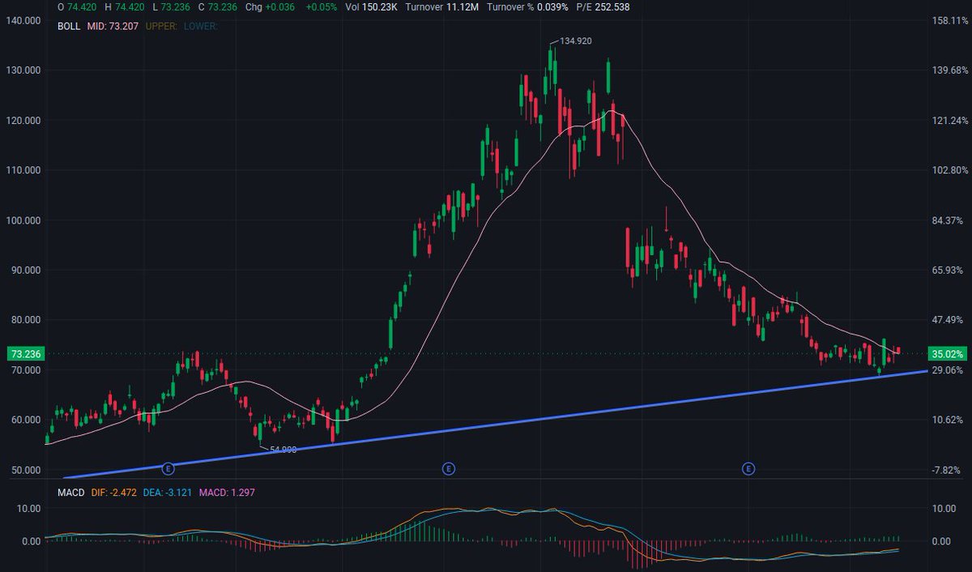Click the green current price tag 73.236
Viewport: 972px width, 572px height.
[25, 354]
